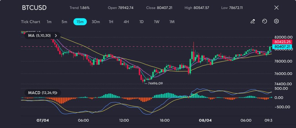Image resolution: width=296 pixels, height=128 pixels.
Task: Switch to the 30m timeframe
Action: pos(96,22)
